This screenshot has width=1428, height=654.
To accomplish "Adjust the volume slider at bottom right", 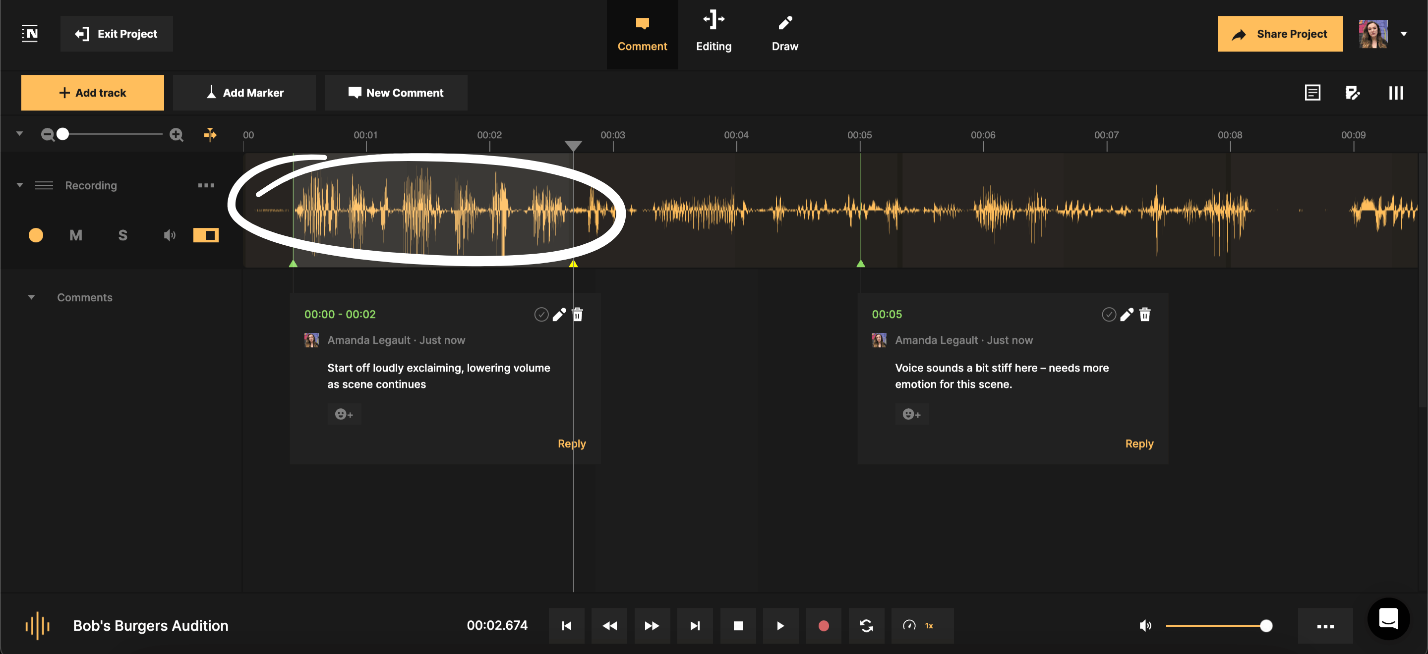I will 1265,626.
